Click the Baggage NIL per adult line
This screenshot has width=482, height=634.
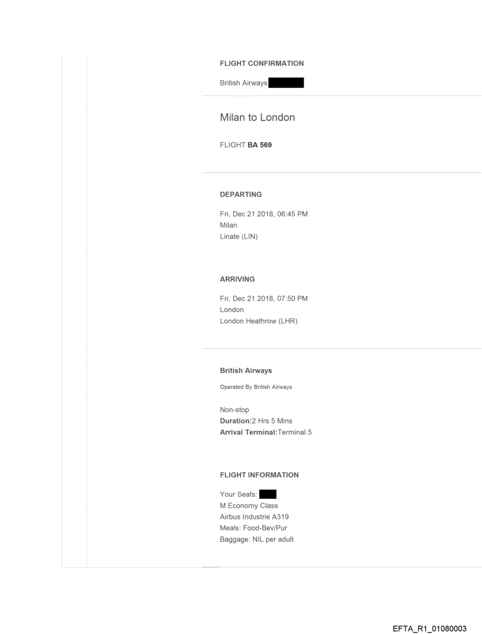256,539
